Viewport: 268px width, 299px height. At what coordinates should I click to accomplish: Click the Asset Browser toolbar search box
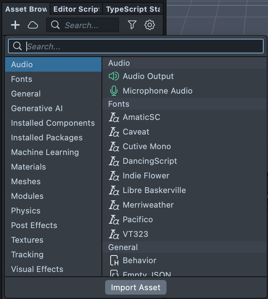tap(86, 25)
